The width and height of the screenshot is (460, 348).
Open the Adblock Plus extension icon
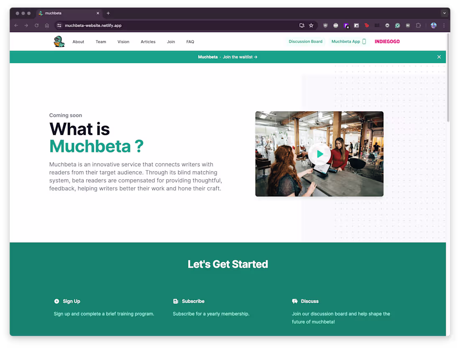336,25
